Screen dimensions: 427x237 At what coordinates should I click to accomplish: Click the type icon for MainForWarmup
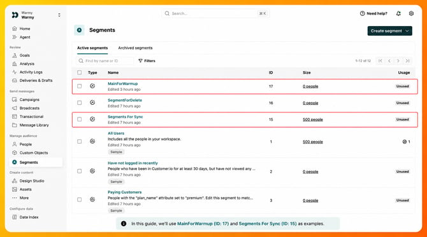coord(92,86)
